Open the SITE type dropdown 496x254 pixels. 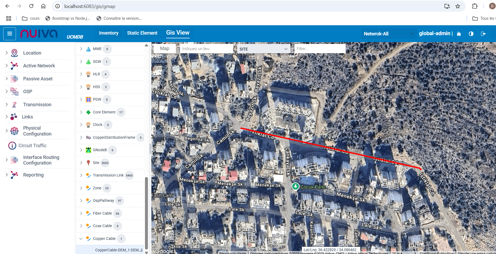[263, 49]
